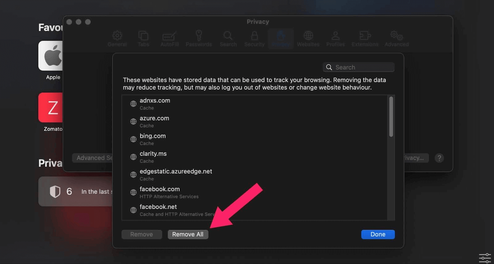Select the bing.com entry
The width and height of the screenshot is (494, 264).
(x=254, y=139)
